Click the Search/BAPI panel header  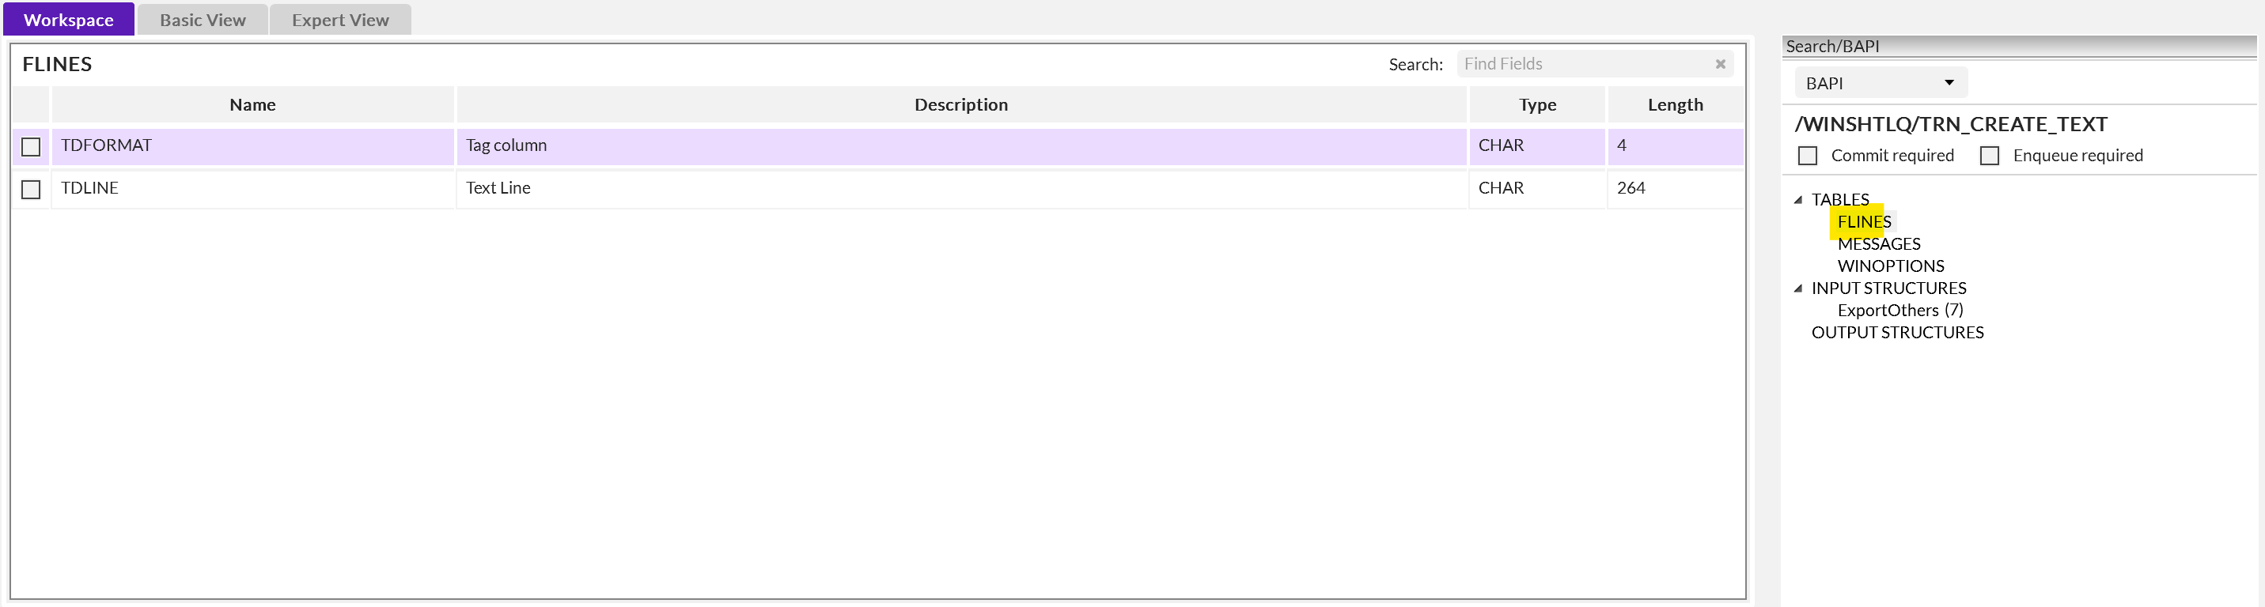click(2019, 47)
